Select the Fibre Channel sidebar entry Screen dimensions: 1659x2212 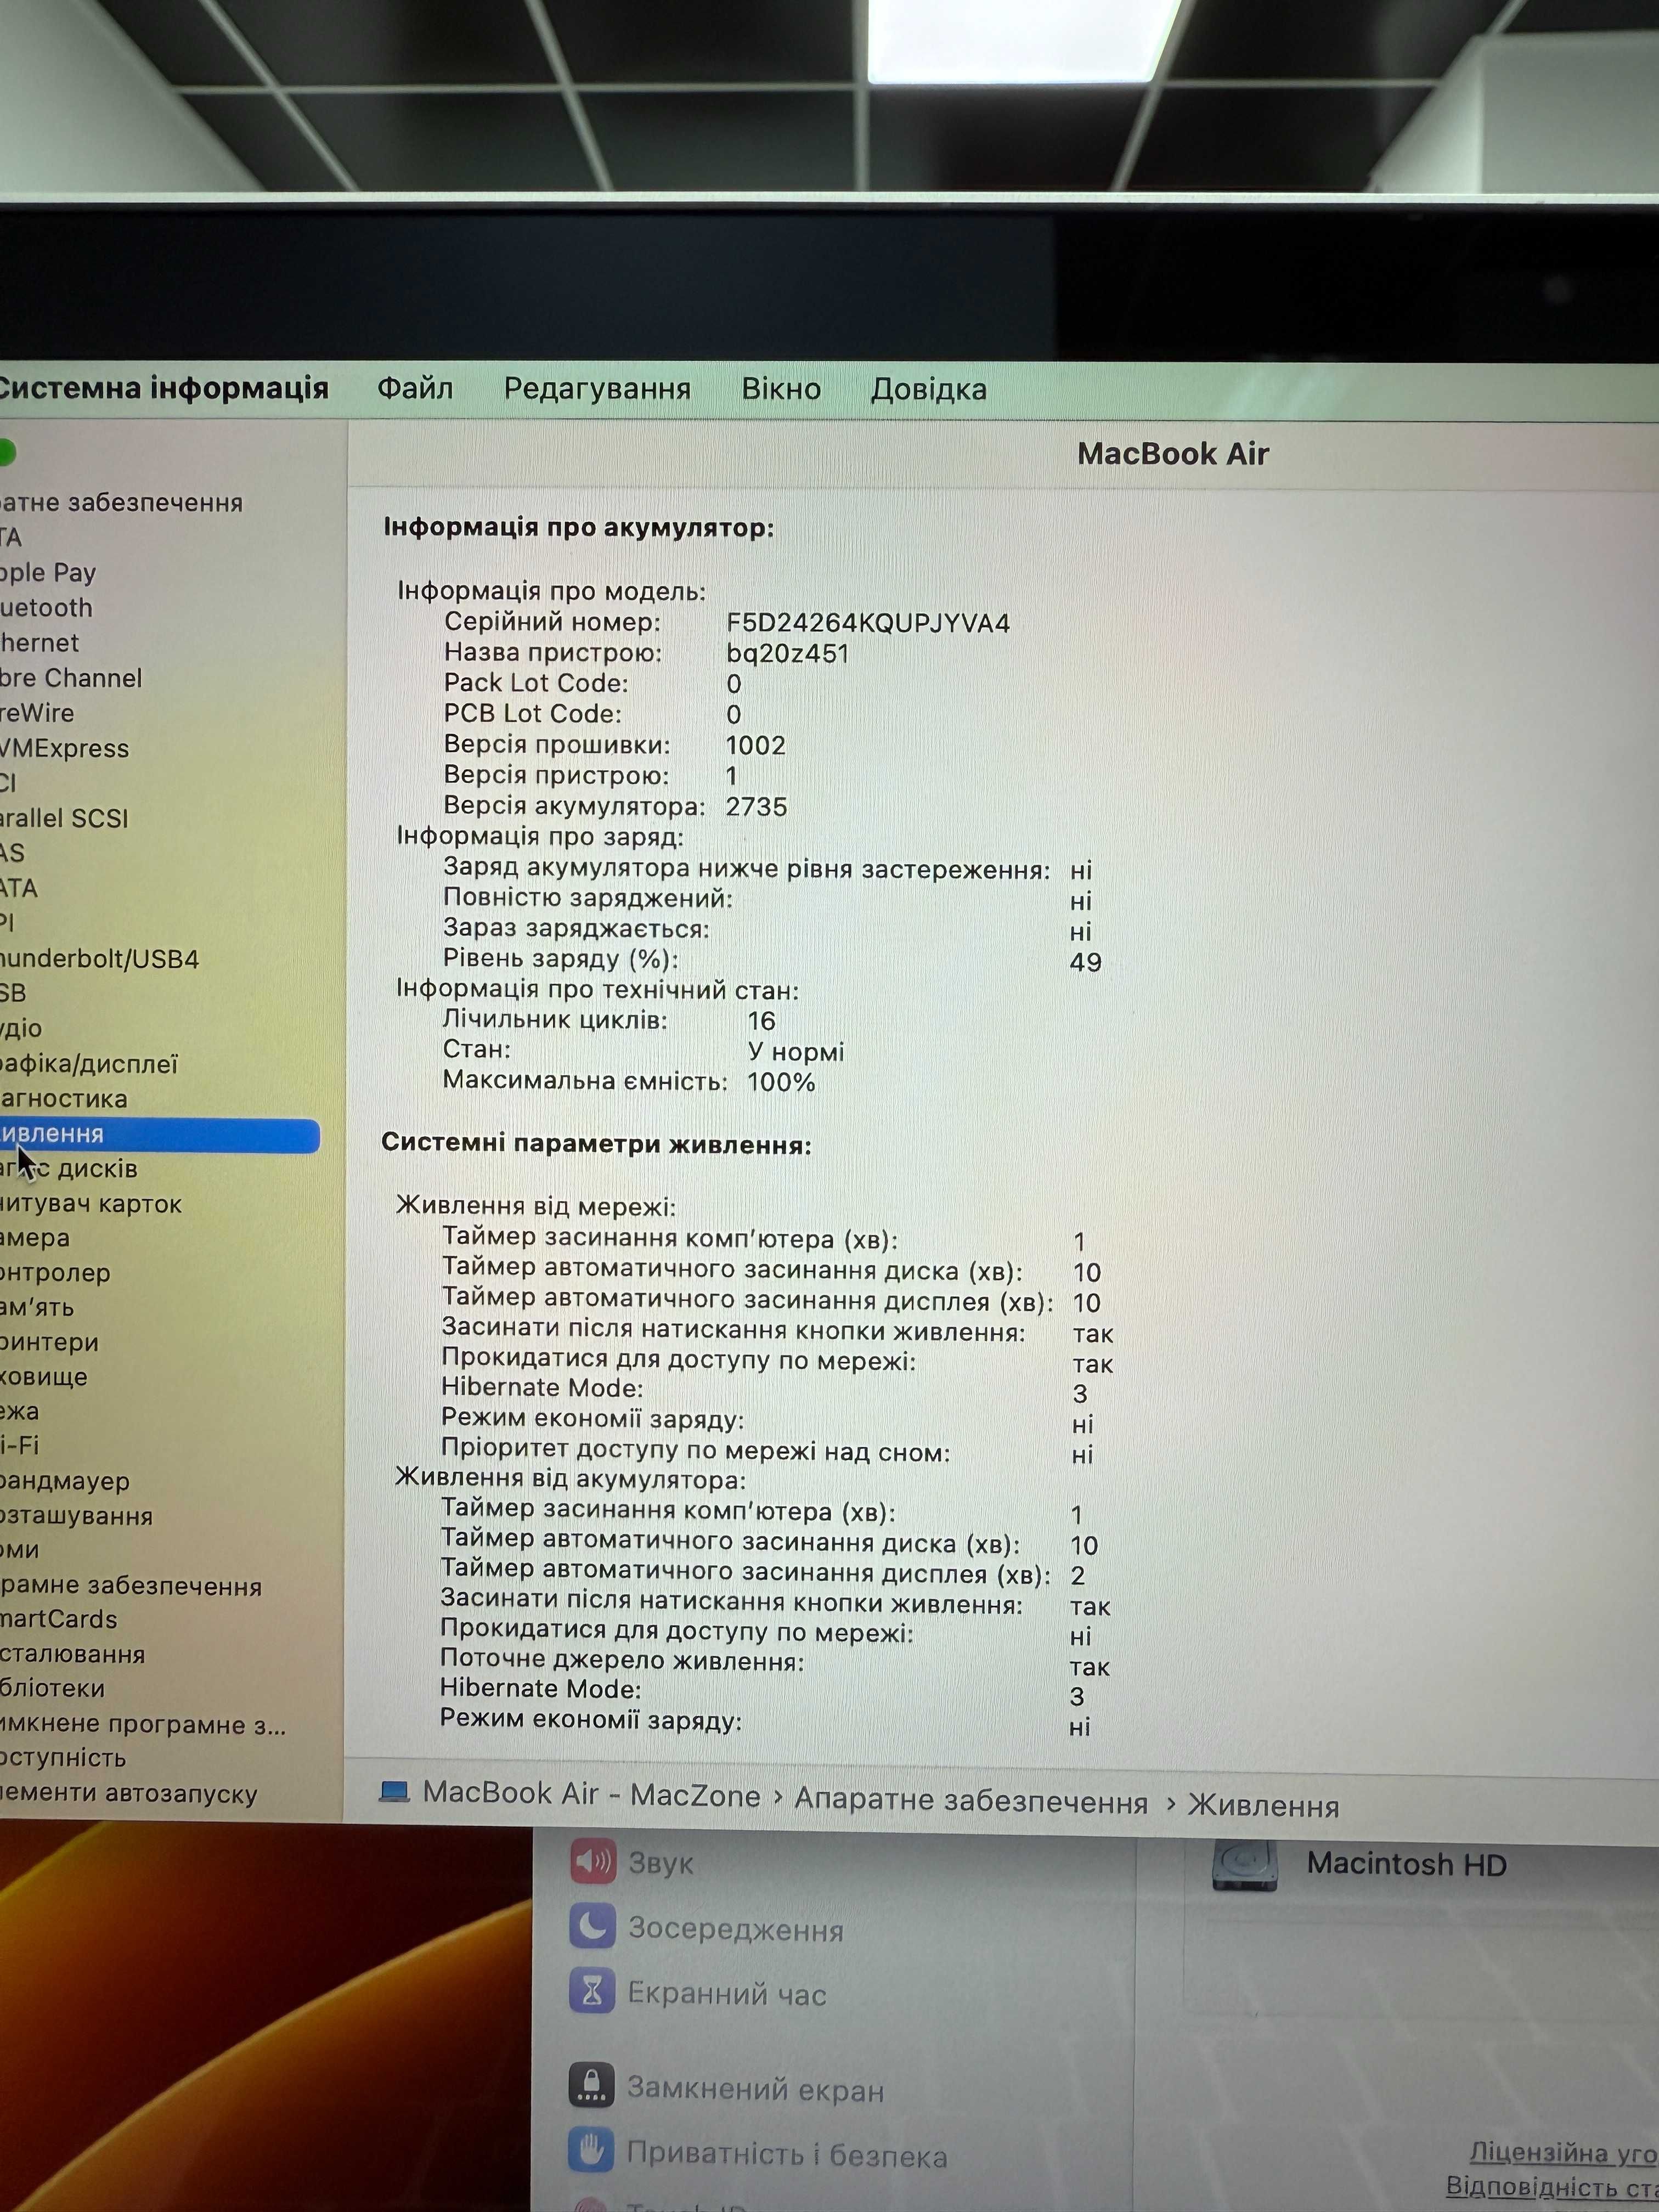(71, 678)
